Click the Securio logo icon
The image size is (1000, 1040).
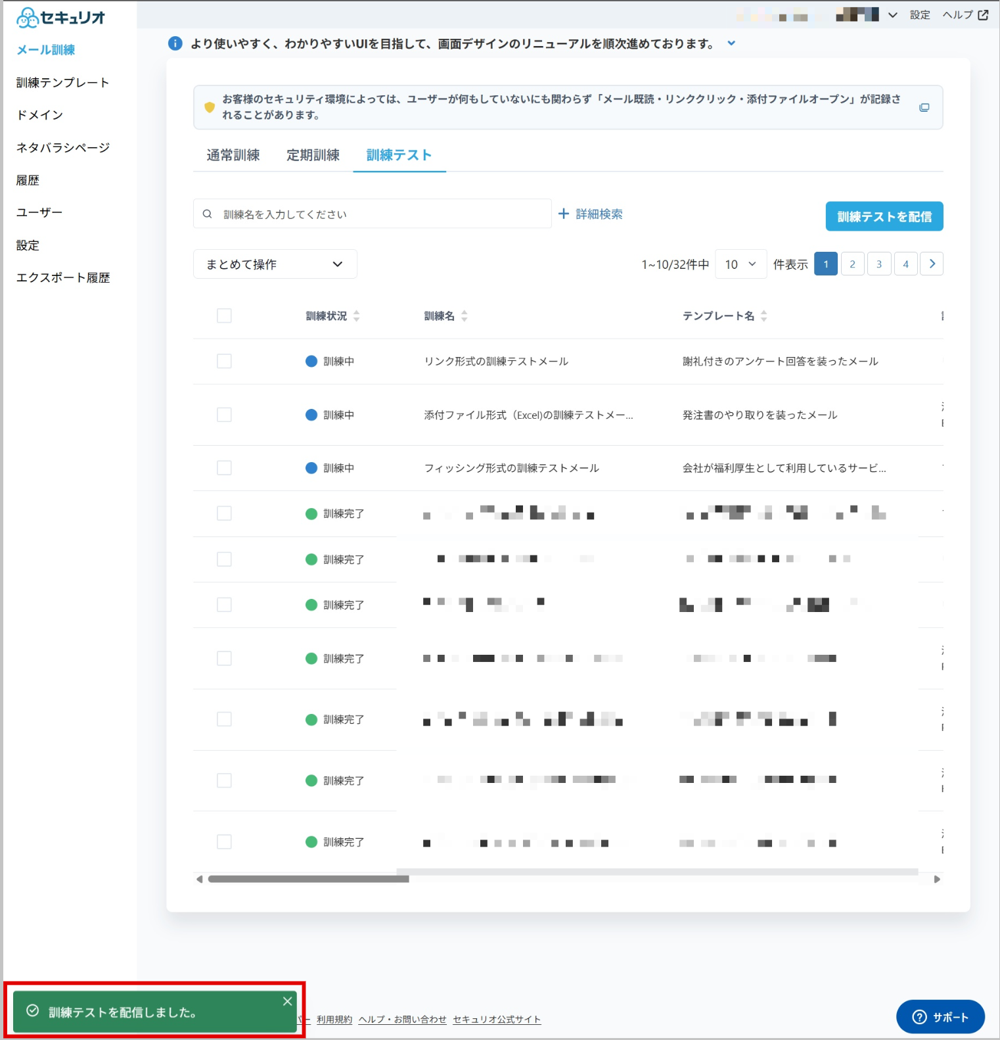coord(27,18)
